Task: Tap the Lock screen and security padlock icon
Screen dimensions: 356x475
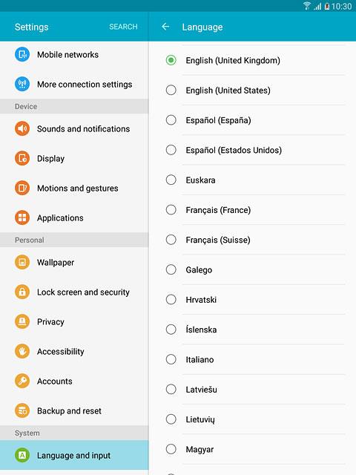Action: point(22,292)
